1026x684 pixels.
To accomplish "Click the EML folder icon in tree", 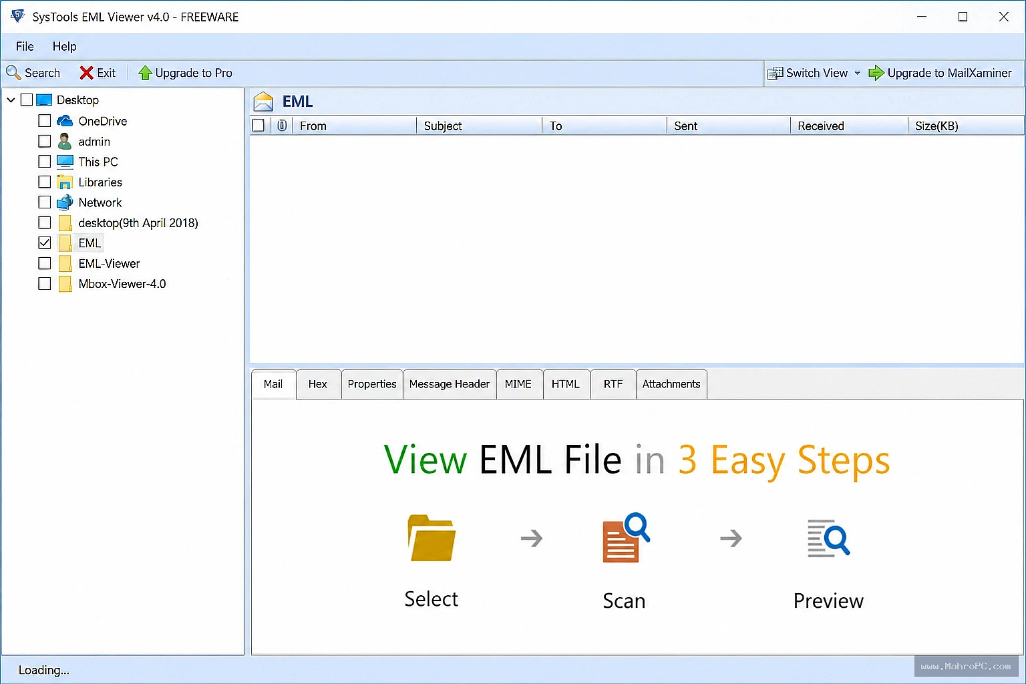I will 65,243.
